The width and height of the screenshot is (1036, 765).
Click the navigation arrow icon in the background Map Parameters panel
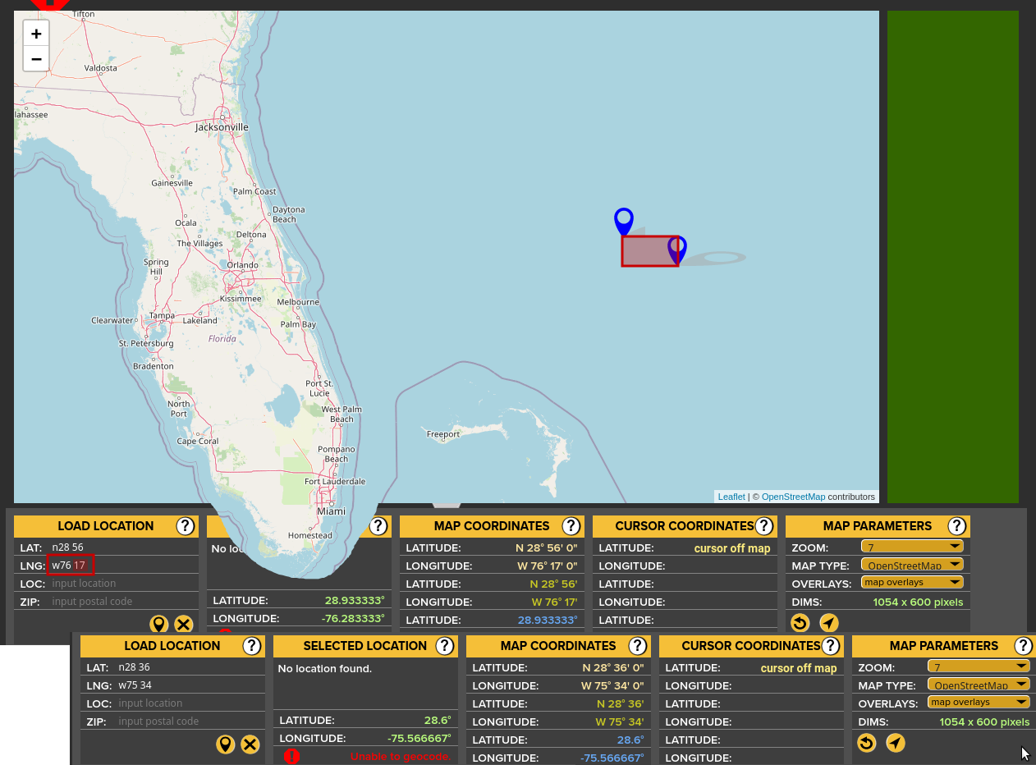(829, 623)
